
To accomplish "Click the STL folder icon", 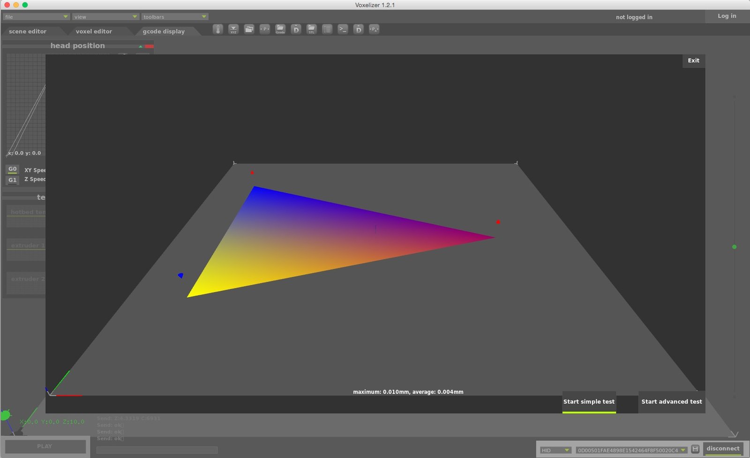I will [311, 29].
